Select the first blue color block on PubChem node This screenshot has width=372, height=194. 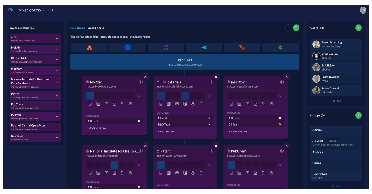coord(231,165)
